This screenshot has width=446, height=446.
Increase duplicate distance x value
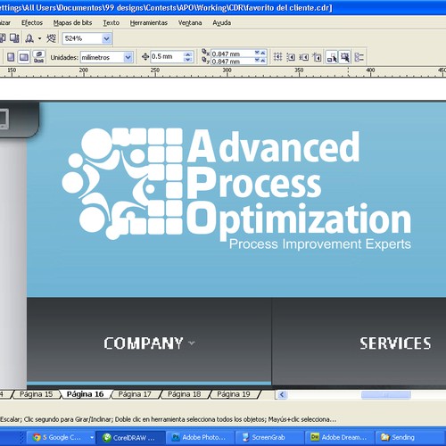point(263,53)
